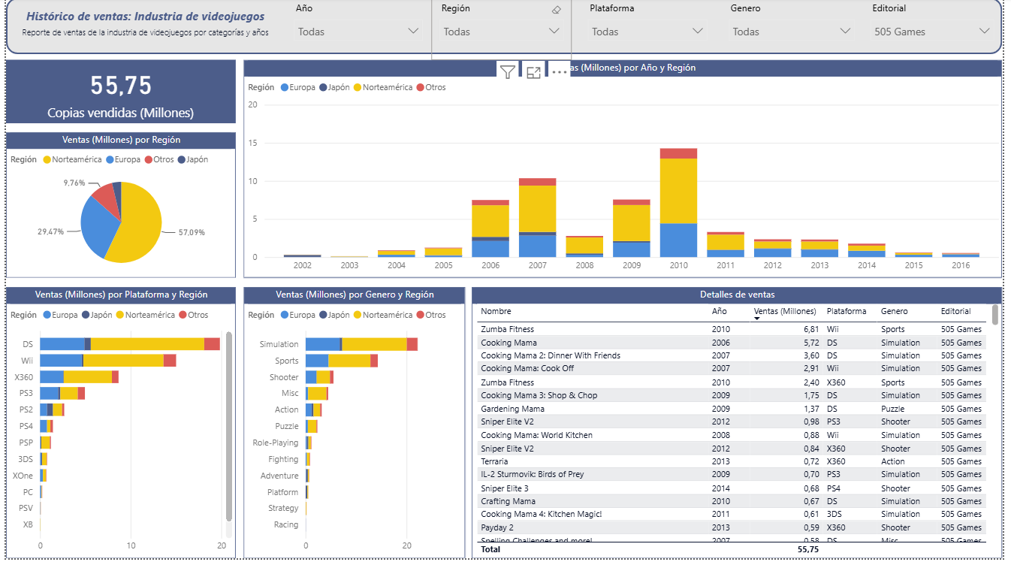Open the Editorial dropdown showing 505 Games

click(932, 32)
